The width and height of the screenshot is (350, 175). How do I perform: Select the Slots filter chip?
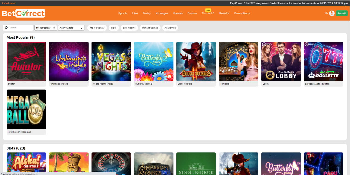tap(114, 28)
